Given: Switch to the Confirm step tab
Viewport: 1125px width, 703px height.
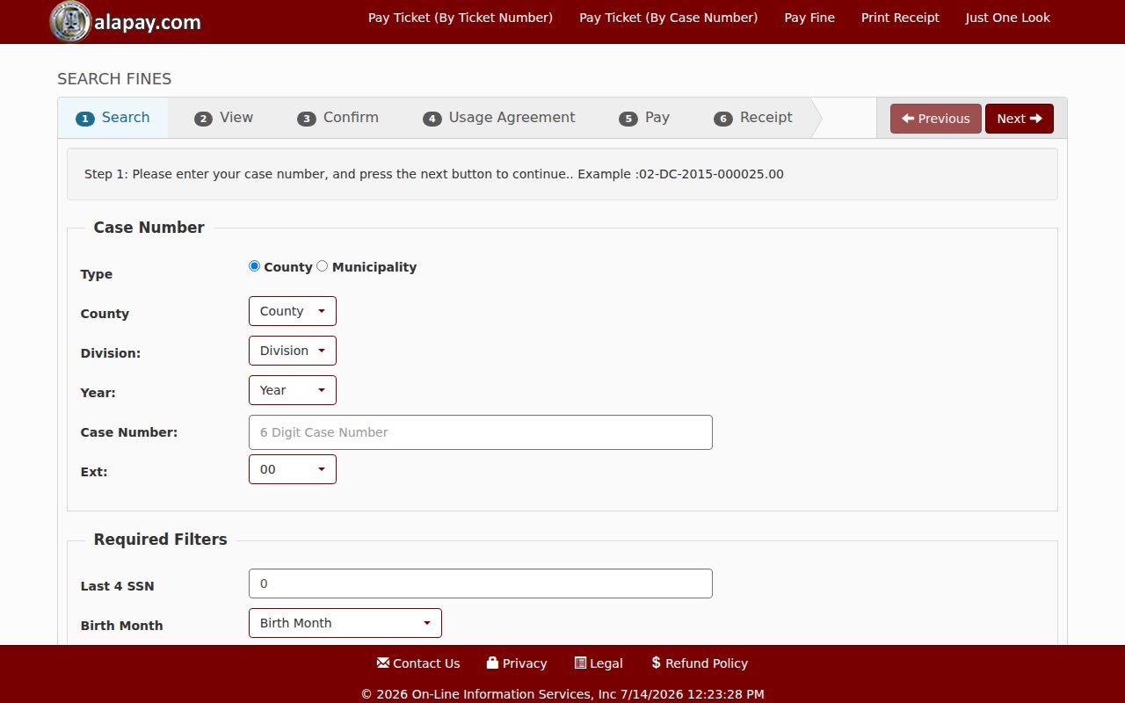Looking at the screenshot, I should point(338,118).
